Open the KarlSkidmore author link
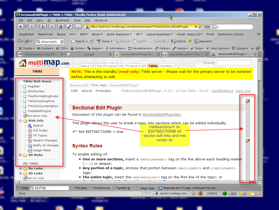This screenshot has height=210, width=279. click(222, 91)
